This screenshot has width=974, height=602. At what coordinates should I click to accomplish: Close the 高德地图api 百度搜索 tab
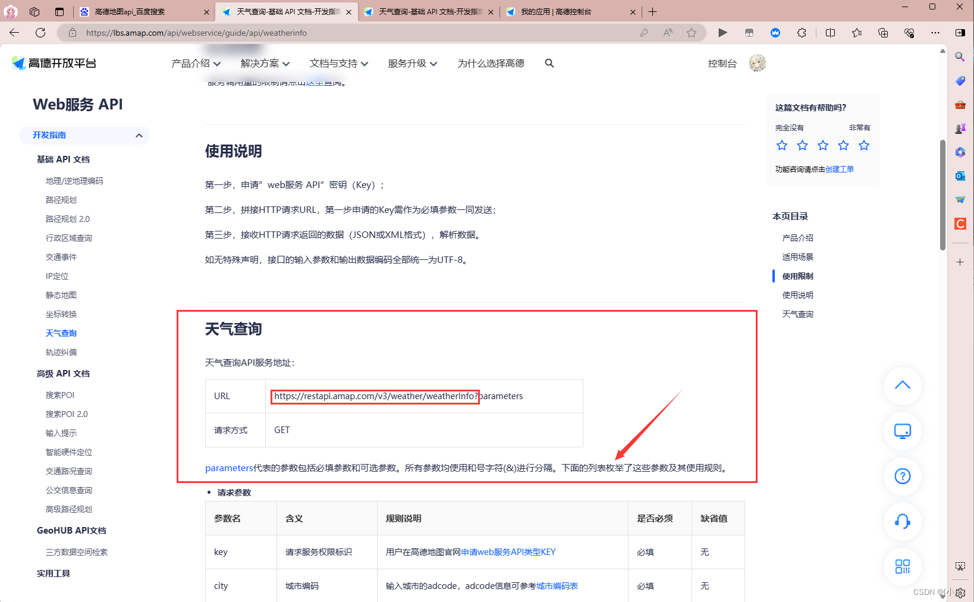pyautogui.click(x=206, y=12)
